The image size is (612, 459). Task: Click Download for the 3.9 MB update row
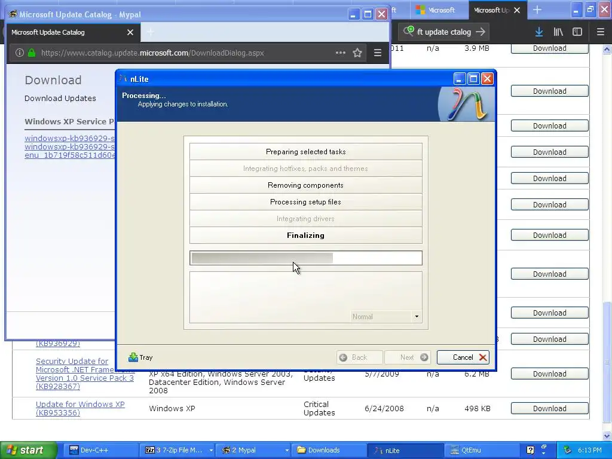pyautogui.click(x=550, y=48)
